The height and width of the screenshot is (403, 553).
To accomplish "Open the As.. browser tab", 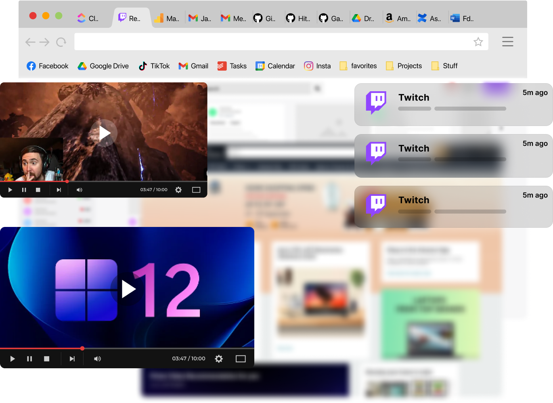I will coord(429,18).
